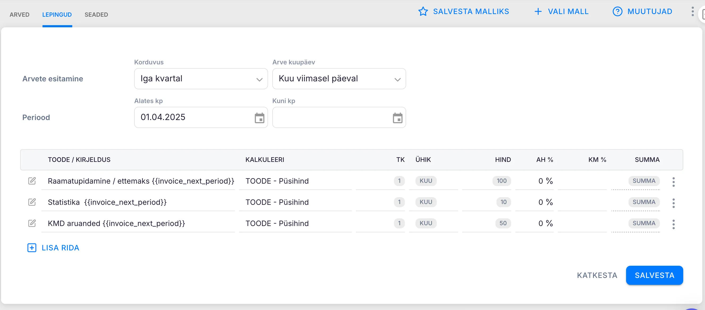The height and width of the screenshot is (310, 705).
Task: Expand the Arve kuupäev dropdown
Action: coord(339,79)
